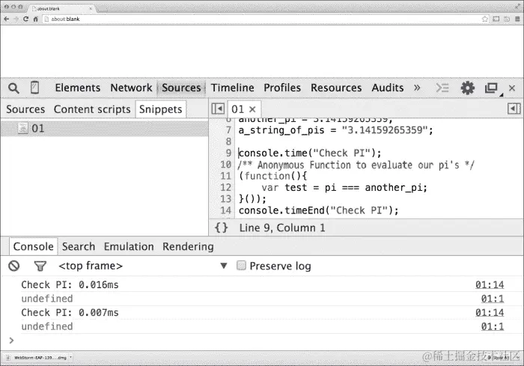Open the last 01:1 source link
The height and width of the screenshot is (366, 524).
(x=493, y=326)
